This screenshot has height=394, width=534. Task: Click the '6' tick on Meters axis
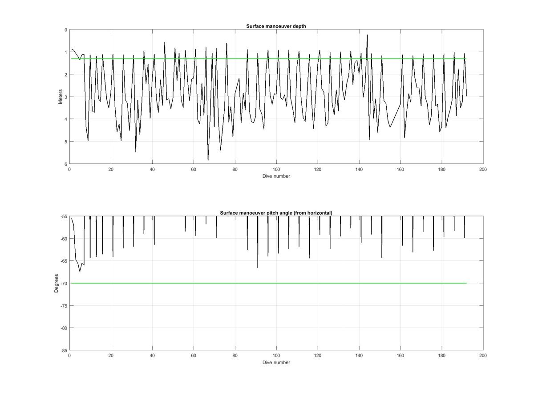coord(66,164)
